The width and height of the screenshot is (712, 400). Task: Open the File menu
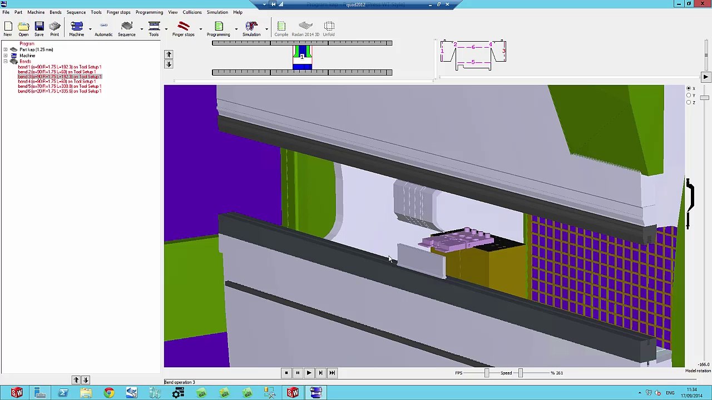point(6,12)
